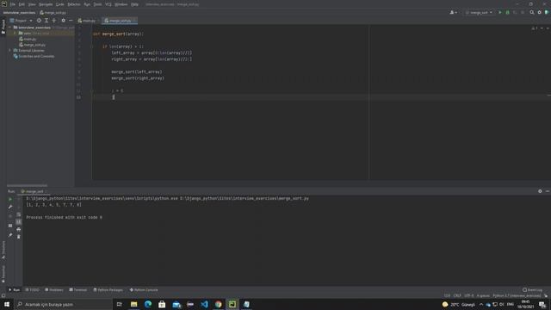551x310 pixels.
Task: Open the Tools menu
Action: 97,4
